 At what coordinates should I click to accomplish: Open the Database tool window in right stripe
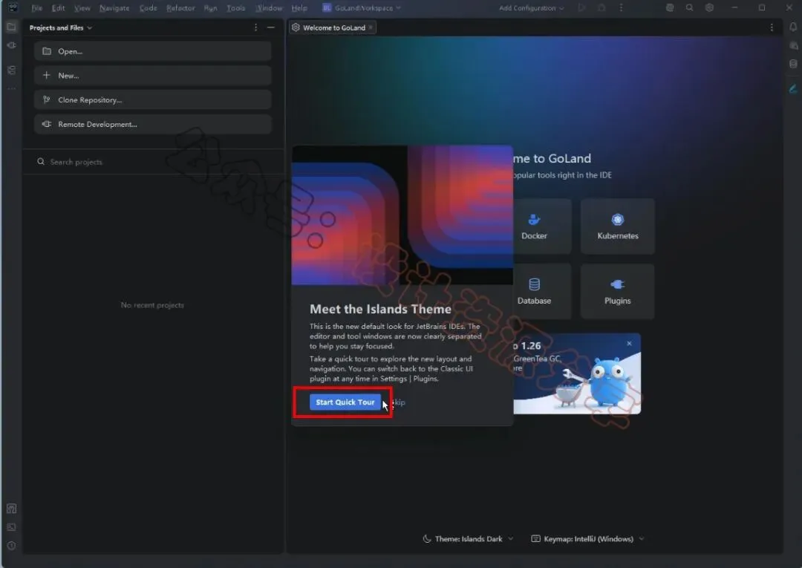[793, 64]
